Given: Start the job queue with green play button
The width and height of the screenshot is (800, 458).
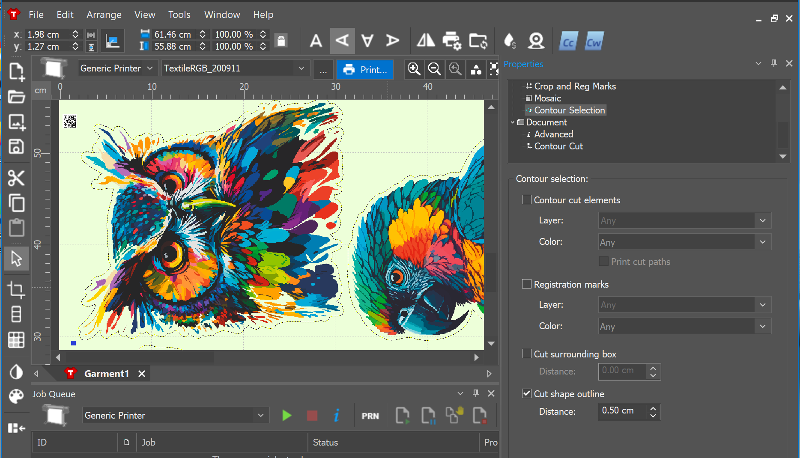Looking at the screenshot, I should [x=287, y=416].
